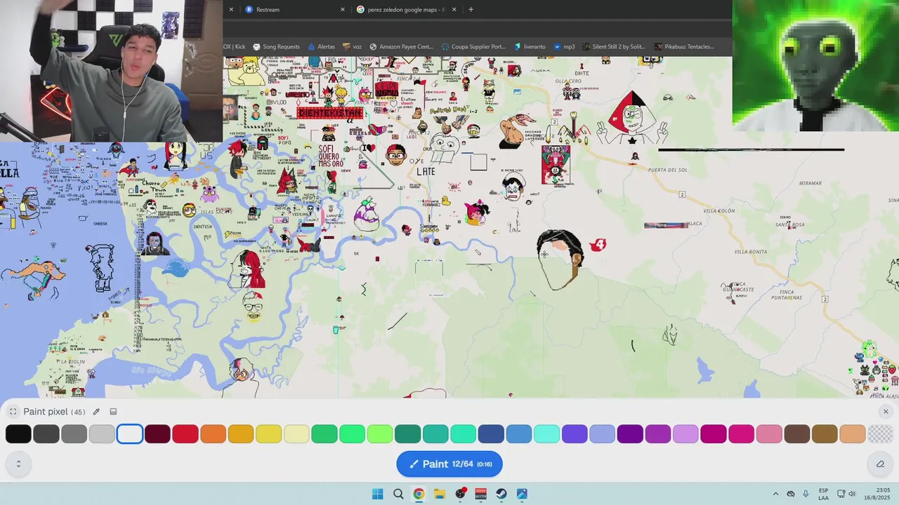Open the Photos app icon in taskbar
The width and height of the screenshot is (899, 505).
(522, 494)
